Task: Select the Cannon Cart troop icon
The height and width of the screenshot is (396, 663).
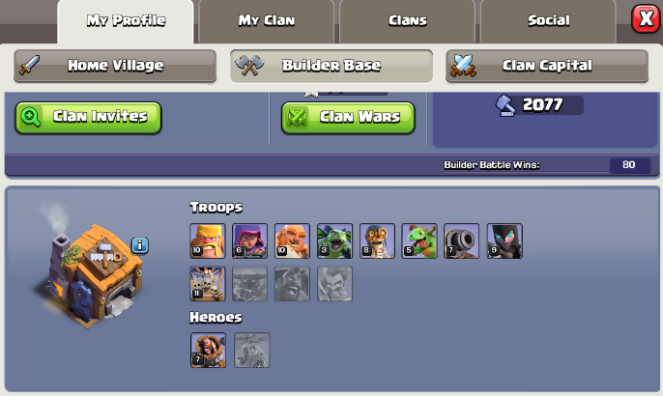Action: (x=462, y=240)
